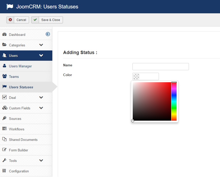This screenshot has width=220, height=177.
Task: Click the Dashboard palette icon
Action: [x=4, y=35]
